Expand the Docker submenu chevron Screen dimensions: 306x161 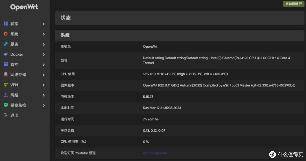click(x=44, y=55)
